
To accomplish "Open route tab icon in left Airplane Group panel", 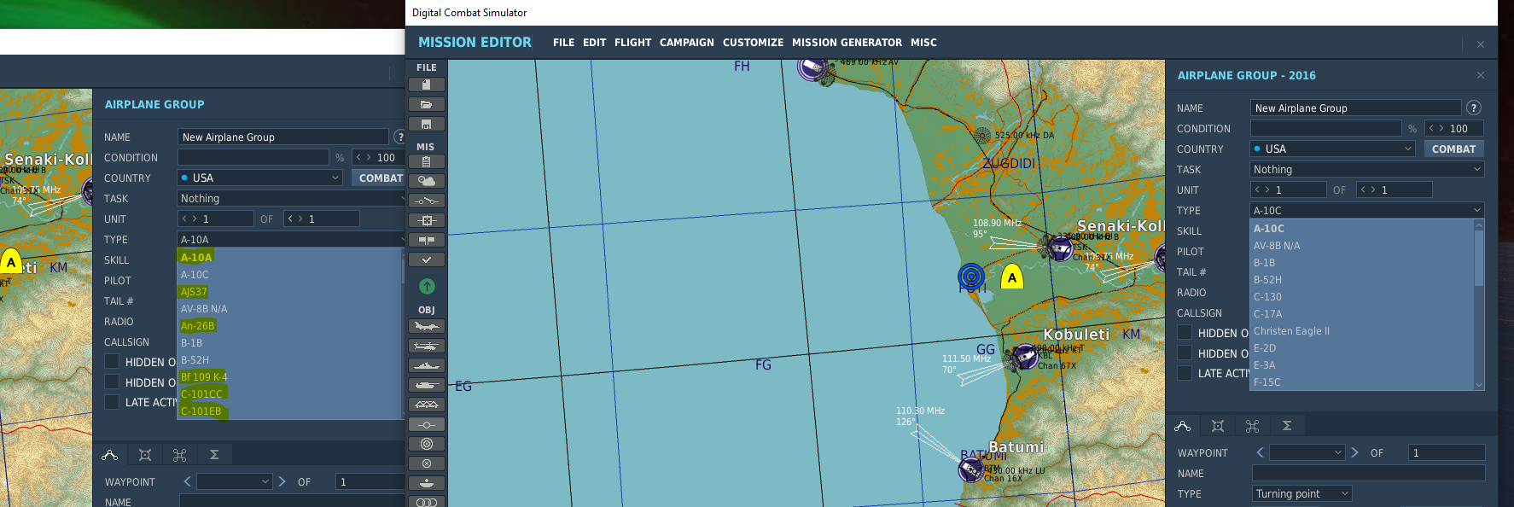I will pyautogui.click(x=110, y=455).
